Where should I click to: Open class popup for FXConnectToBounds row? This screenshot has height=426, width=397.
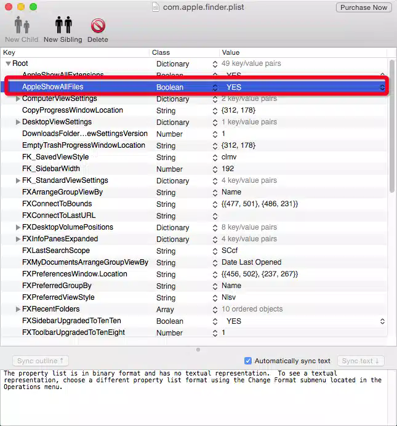pyautogui.click(x=215, y=204)
